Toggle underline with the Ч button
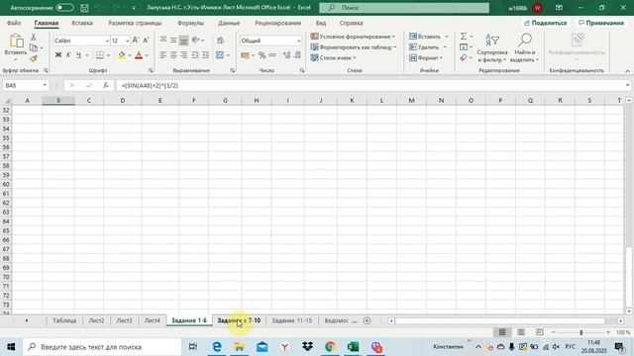The height and width of the screenshot is (356, 634). click(78, 55)
